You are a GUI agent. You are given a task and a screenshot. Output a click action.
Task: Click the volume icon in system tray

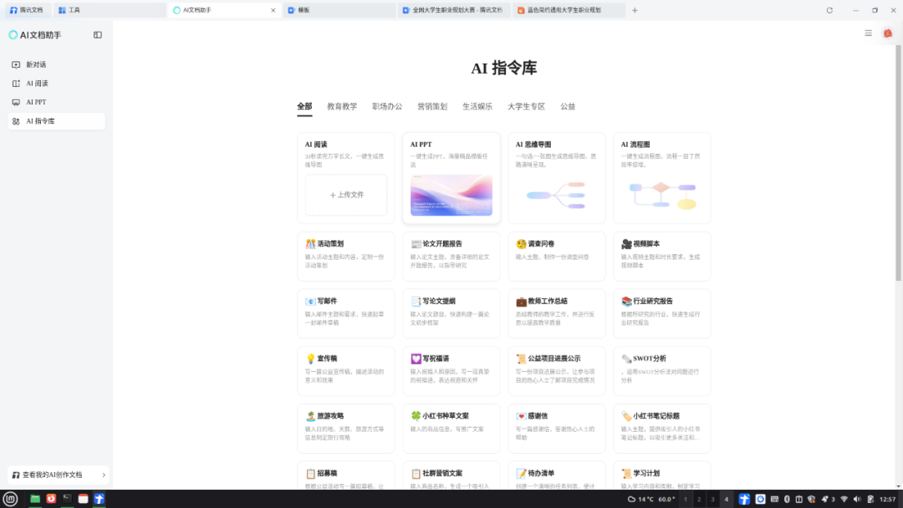pyautogui.click(x=857, y=500)
